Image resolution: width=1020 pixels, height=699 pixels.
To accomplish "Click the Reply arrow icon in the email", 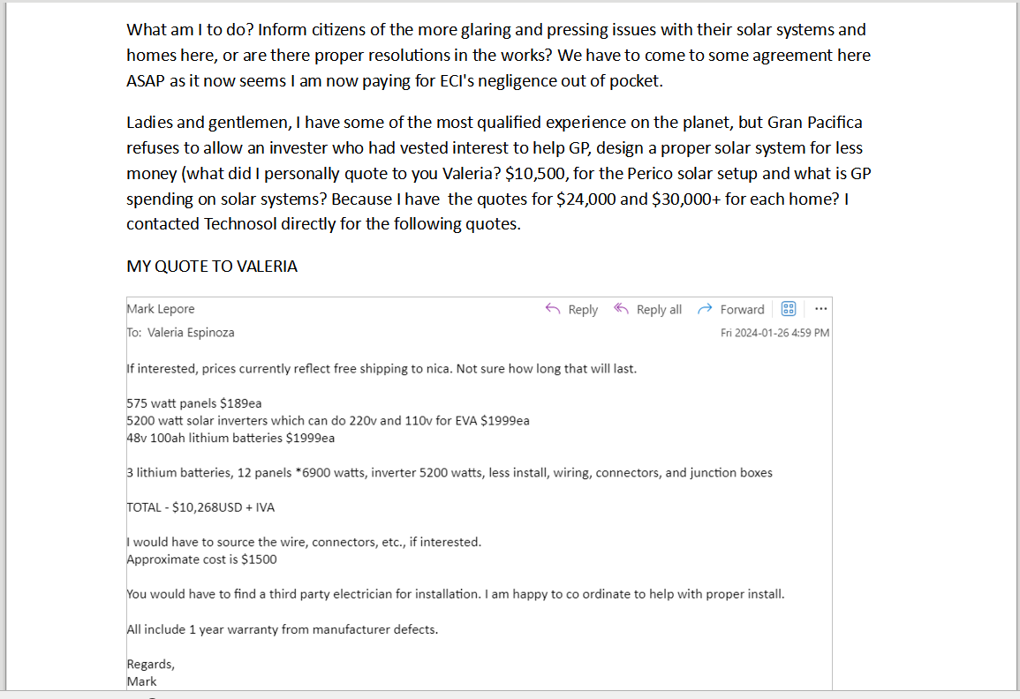I will tap(554, 309).
